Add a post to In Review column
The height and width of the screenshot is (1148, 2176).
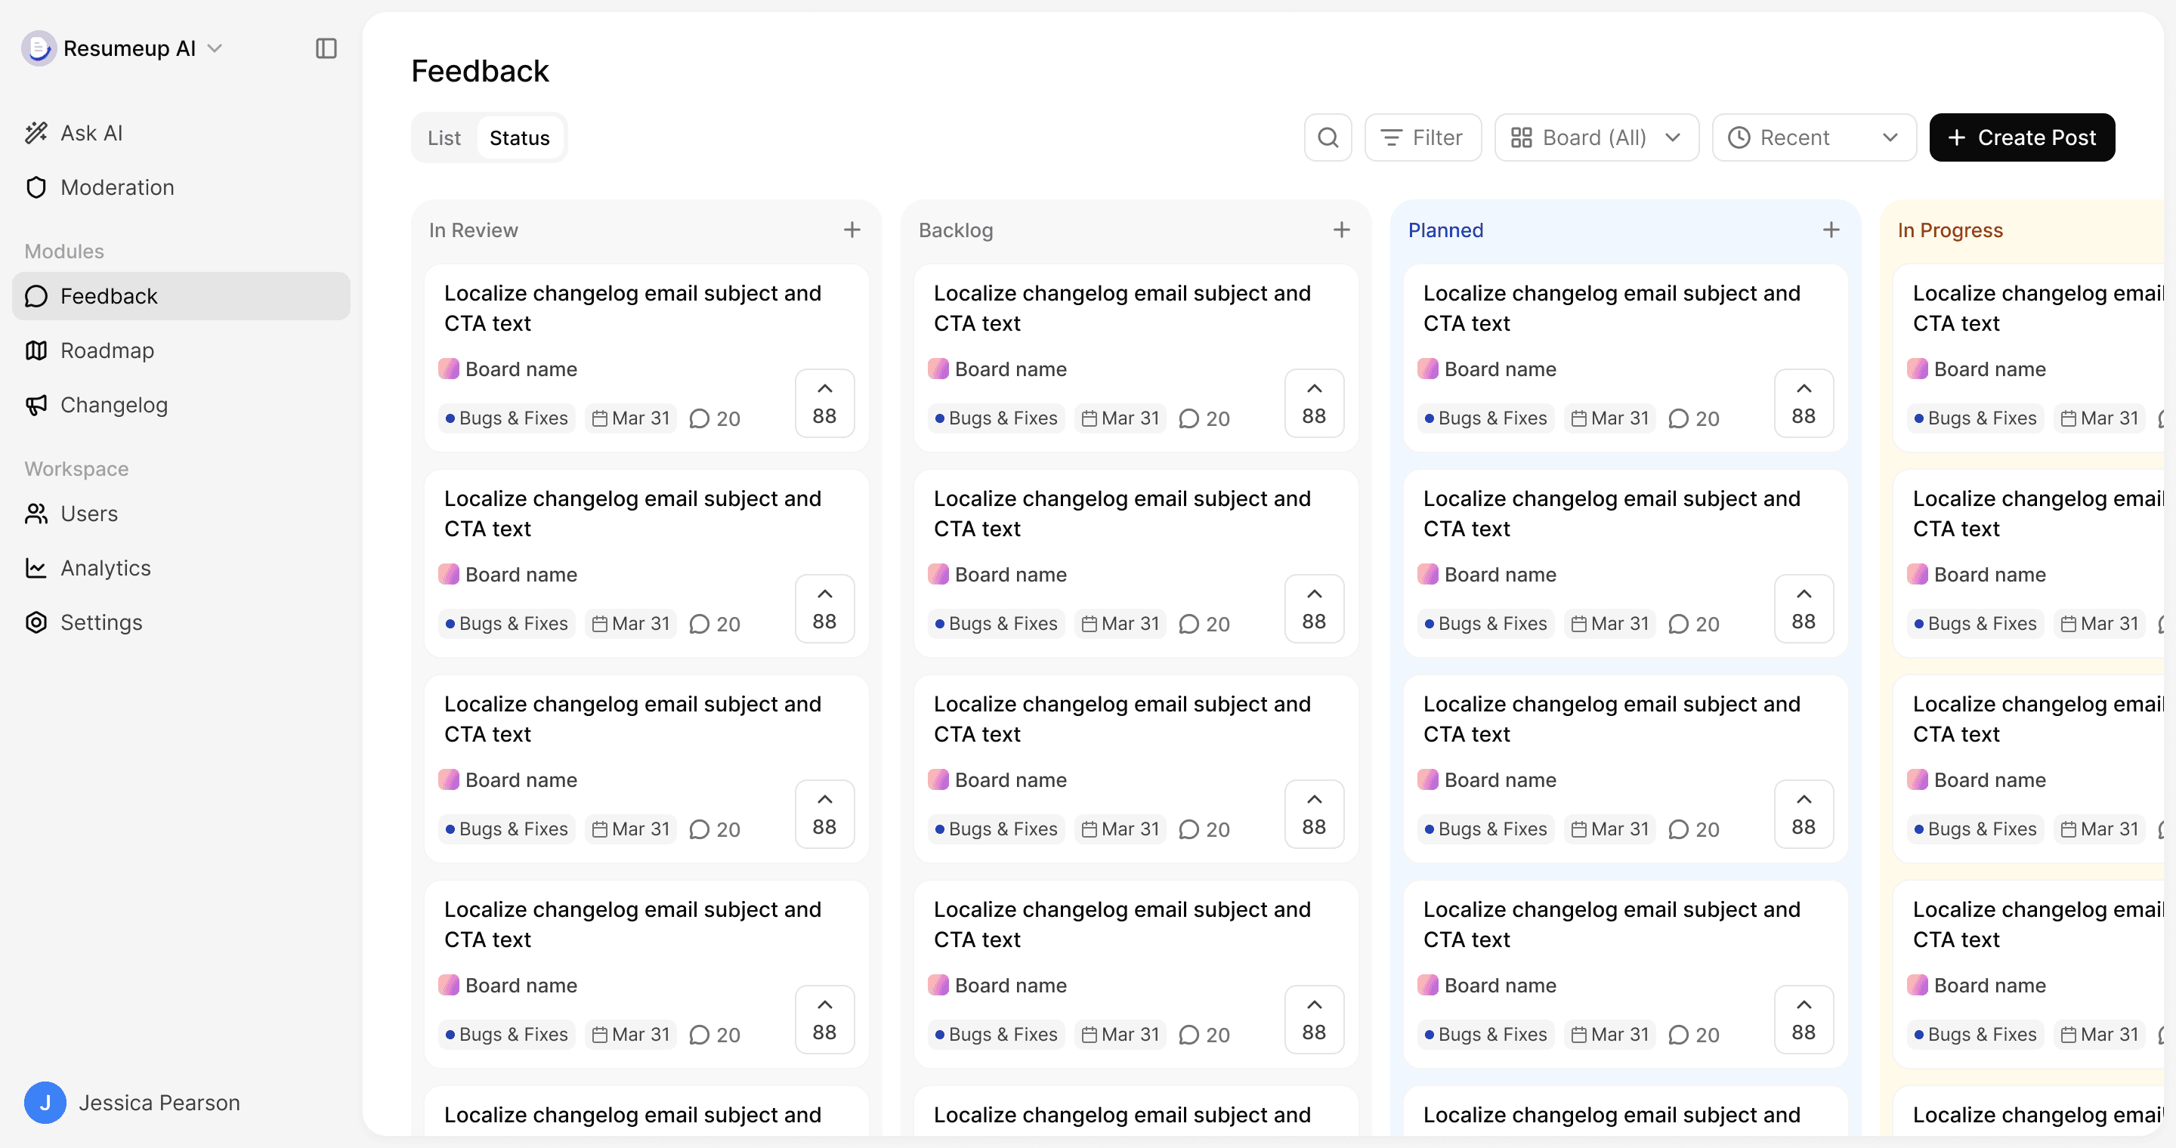tap(852, 230)
